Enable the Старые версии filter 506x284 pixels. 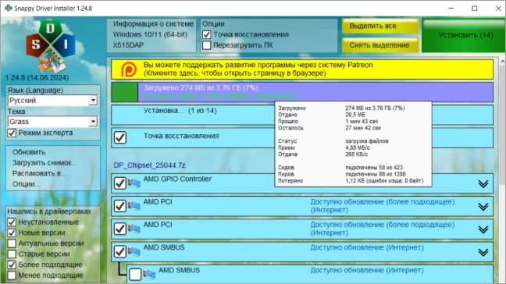pyautogui.click(x=12, y=254)
